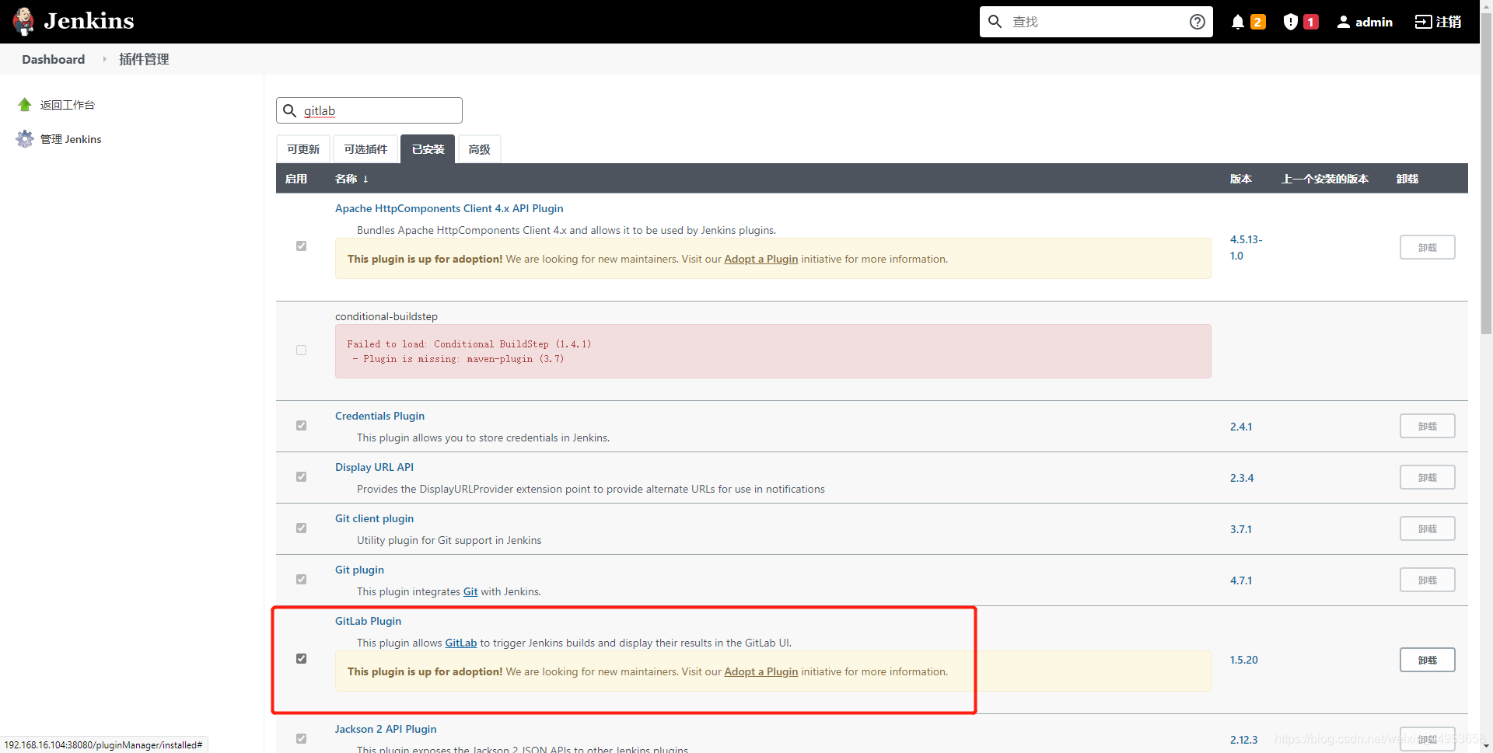This screenshot has width=1493, height=753.
Task: Click the Git client plugin version 3.7.1
Action: click(x=1241, y=529)
